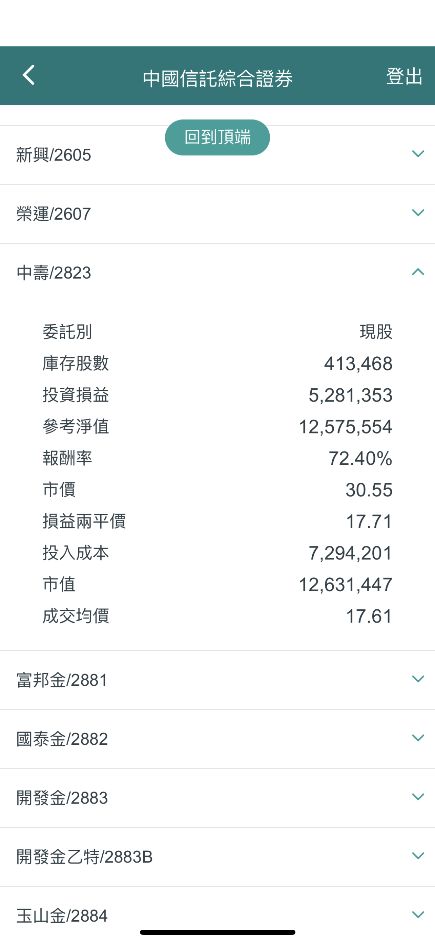Expand the 富邦金/2881 chevron
435x943 pixels.
[x=418, y=679]
